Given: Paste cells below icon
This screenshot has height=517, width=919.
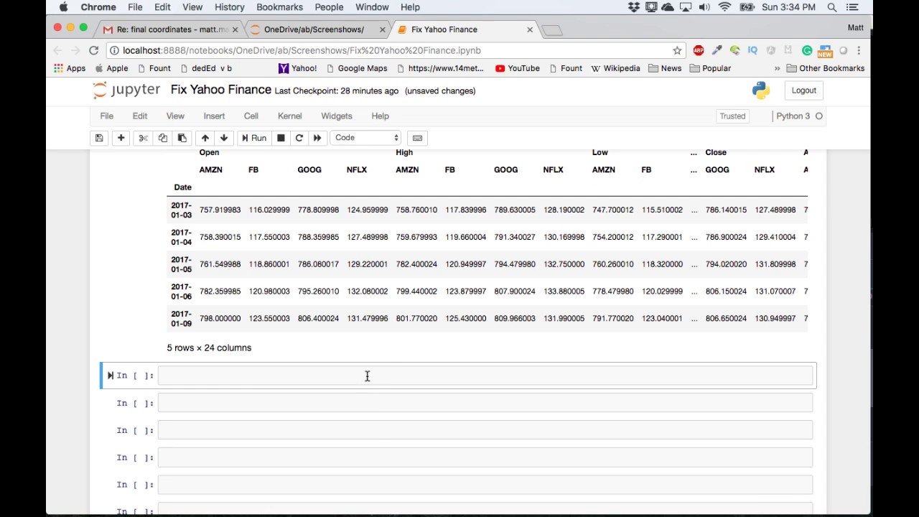Looking at the screenshot, I should click(x=182, y=138).
